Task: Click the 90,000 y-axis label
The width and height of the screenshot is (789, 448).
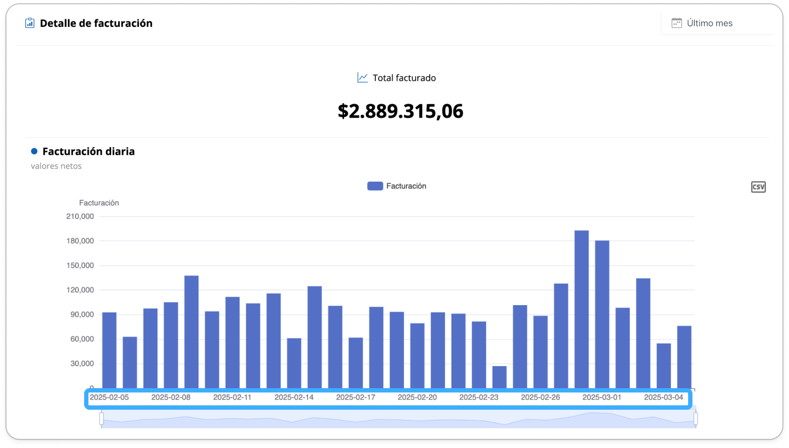Action: 82,314
